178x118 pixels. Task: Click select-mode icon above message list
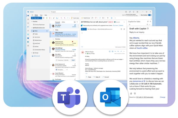(74, 22)
